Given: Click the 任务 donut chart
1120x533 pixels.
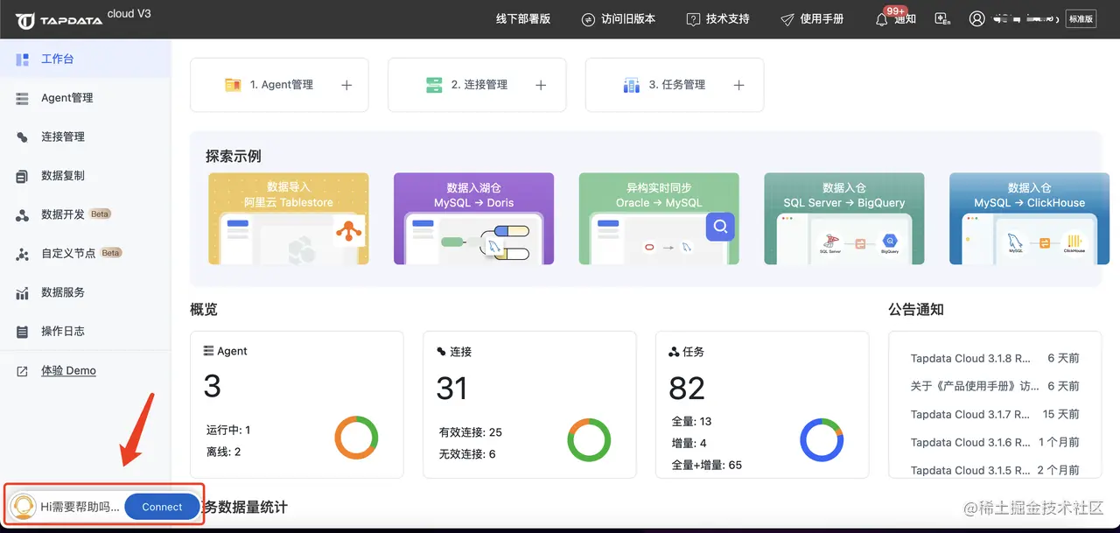Looking at the screenshot, I should point(822,439).
